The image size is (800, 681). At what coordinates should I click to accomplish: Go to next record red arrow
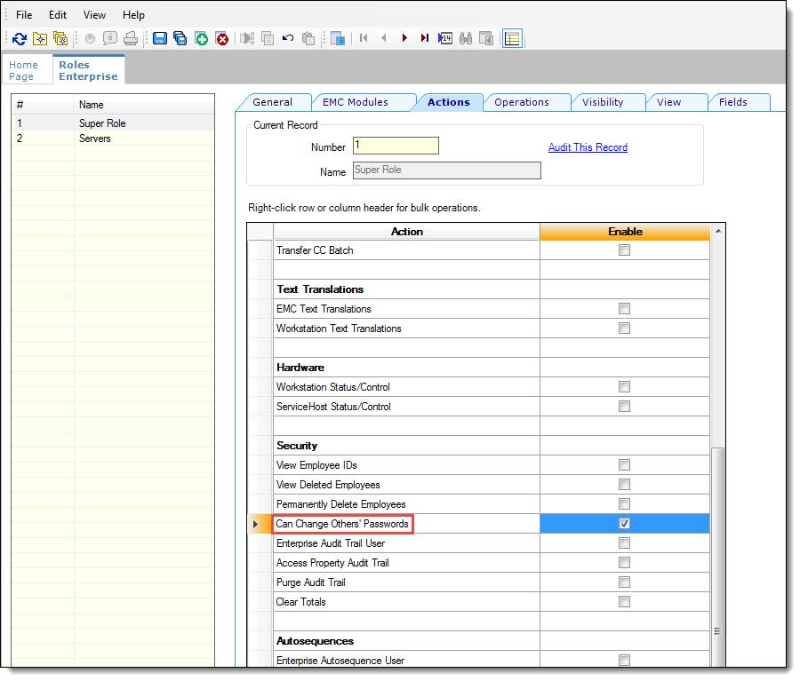click(404, 38)
